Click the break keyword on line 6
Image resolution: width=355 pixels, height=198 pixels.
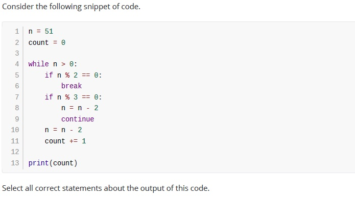click(72, 86)
